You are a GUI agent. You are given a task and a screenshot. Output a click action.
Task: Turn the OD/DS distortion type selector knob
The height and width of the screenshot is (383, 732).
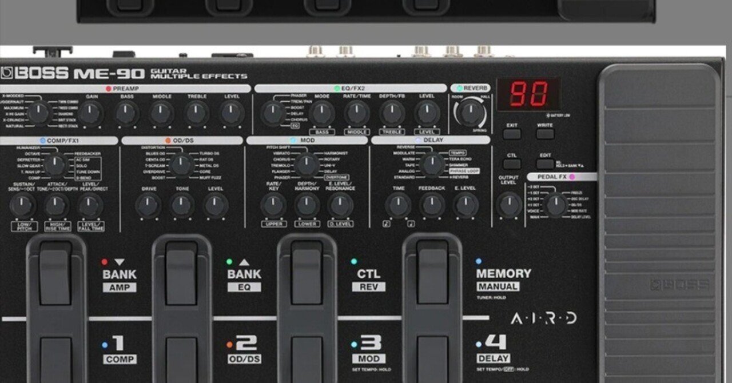(x=181, y=165)
